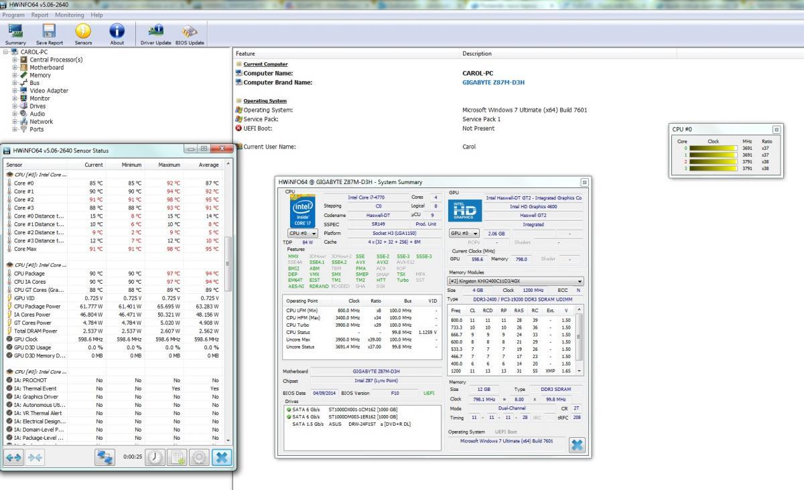
Task: Expand the Ports tree node
Action: pos(15,129)
